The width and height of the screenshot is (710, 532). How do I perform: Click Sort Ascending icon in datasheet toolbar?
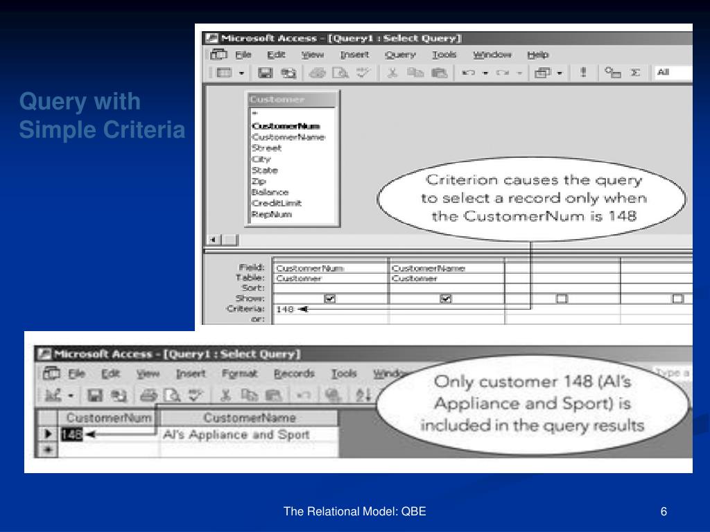pyautogui.click(x=363, y=396)
